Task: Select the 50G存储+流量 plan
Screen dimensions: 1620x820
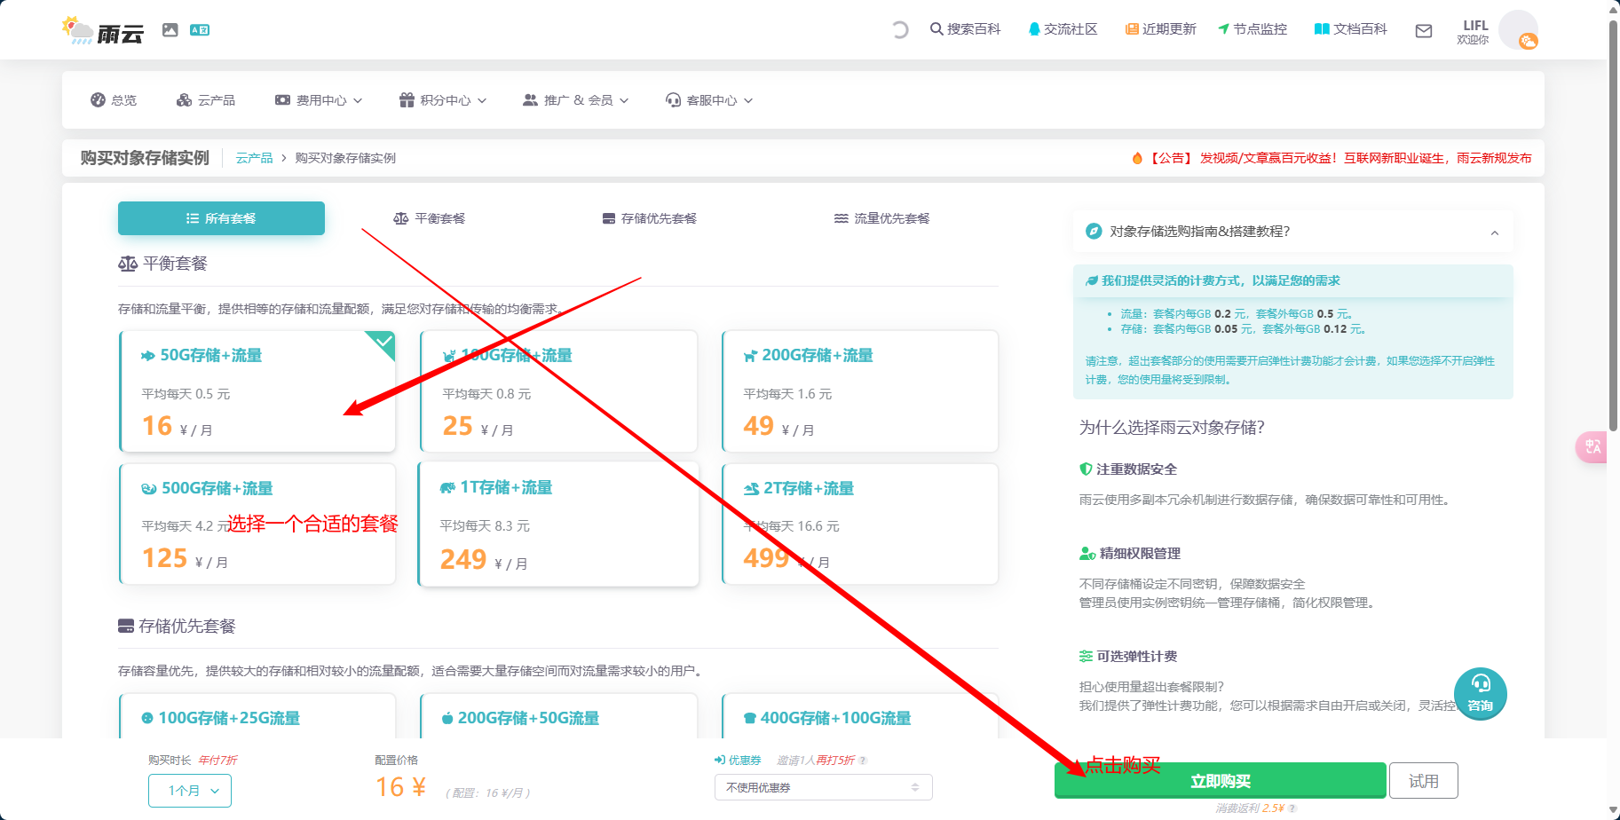Action: point(257,391)
